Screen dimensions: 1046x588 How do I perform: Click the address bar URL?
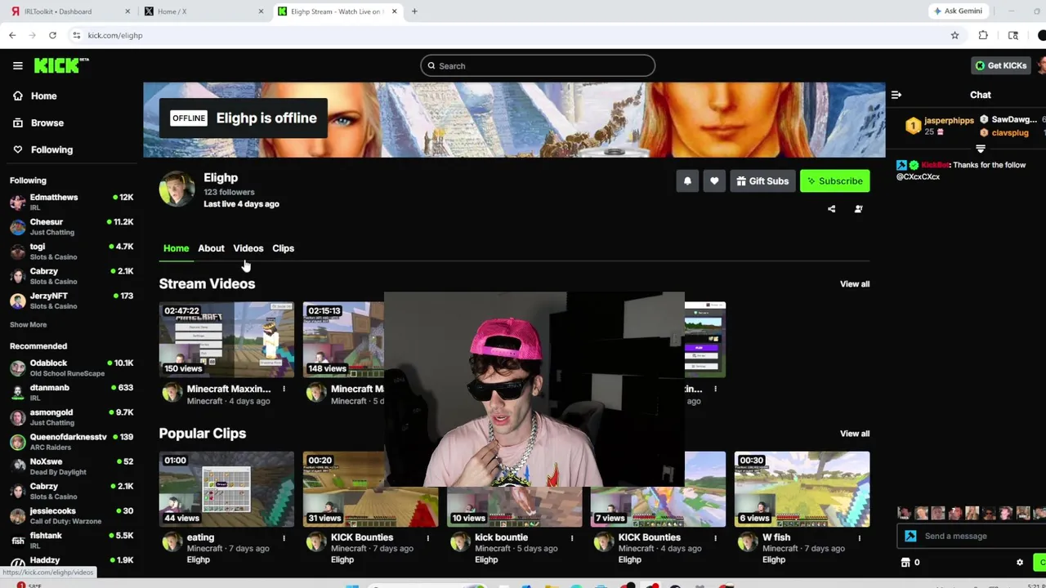pyautogui.click(x=115, y=35)
